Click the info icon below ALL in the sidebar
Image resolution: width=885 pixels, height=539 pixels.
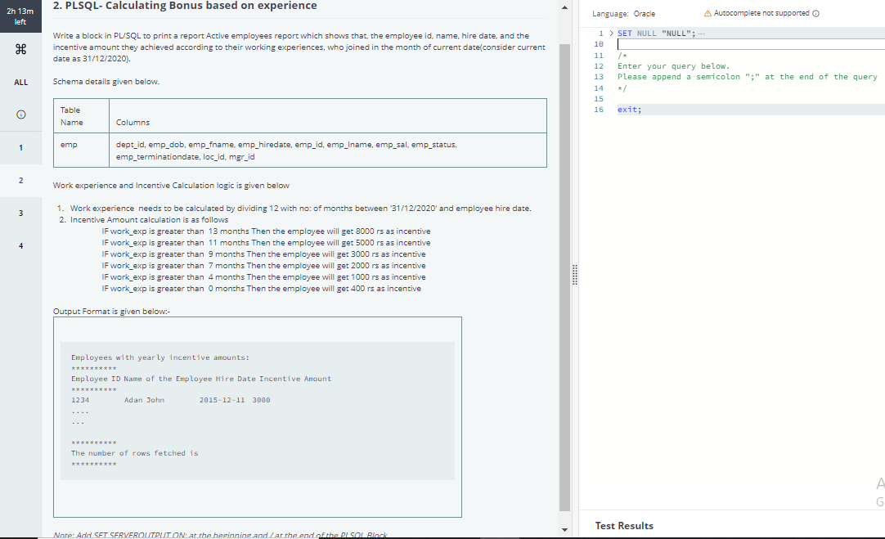coord(20,115)
